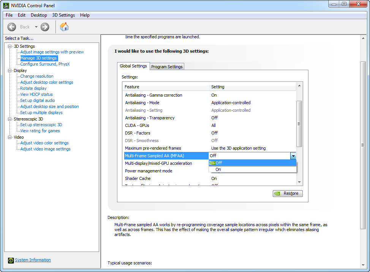Click the MFAA dropdown arrow button

pyautogui.click(x=293, y=156)
